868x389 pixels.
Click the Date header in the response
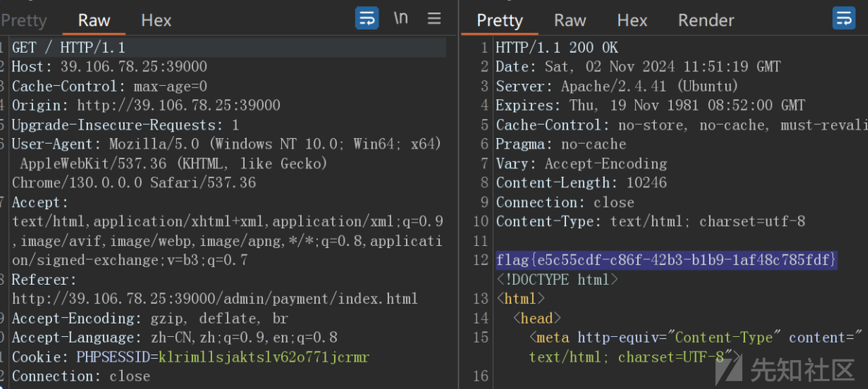click(638, 67)
